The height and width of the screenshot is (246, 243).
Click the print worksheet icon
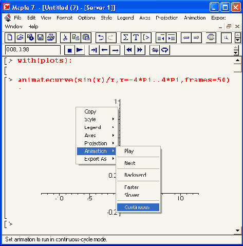[x=51, y=37]
